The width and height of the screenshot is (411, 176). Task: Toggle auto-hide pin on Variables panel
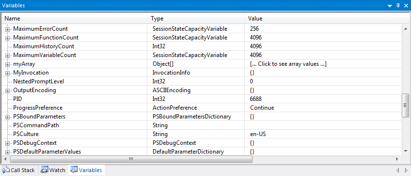pos(398,5)
